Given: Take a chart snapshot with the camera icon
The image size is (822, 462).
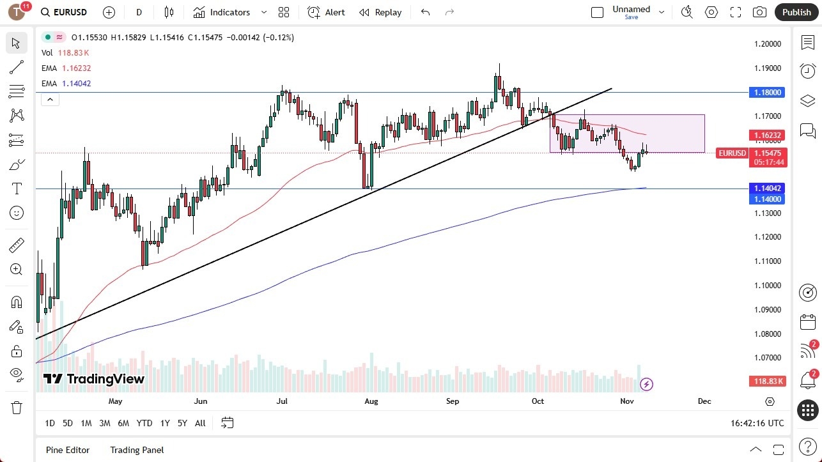Looking at the screenshot, I should (x=759, y=12).
